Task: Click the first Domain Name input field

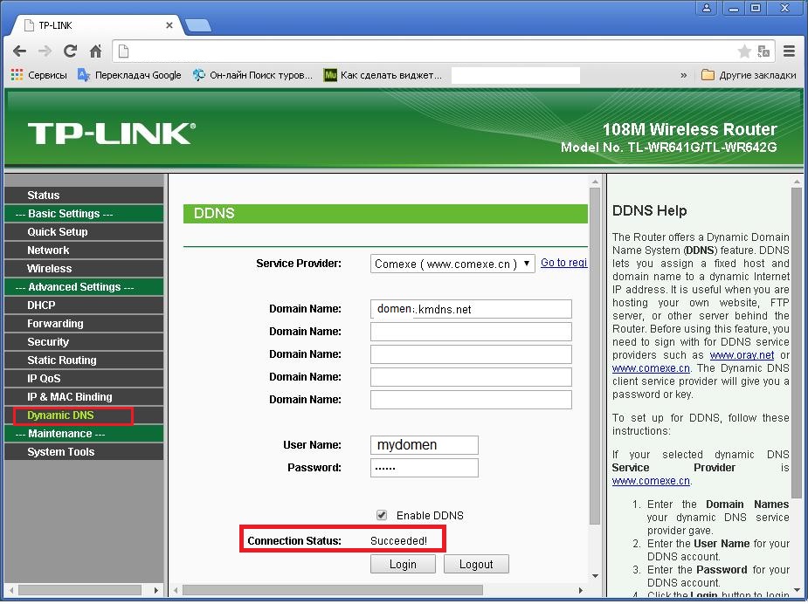Action: 470,308
